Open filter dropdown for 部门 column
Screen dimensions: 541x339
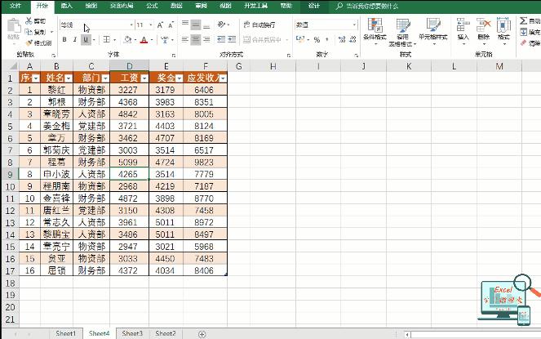tap(105, 78)
